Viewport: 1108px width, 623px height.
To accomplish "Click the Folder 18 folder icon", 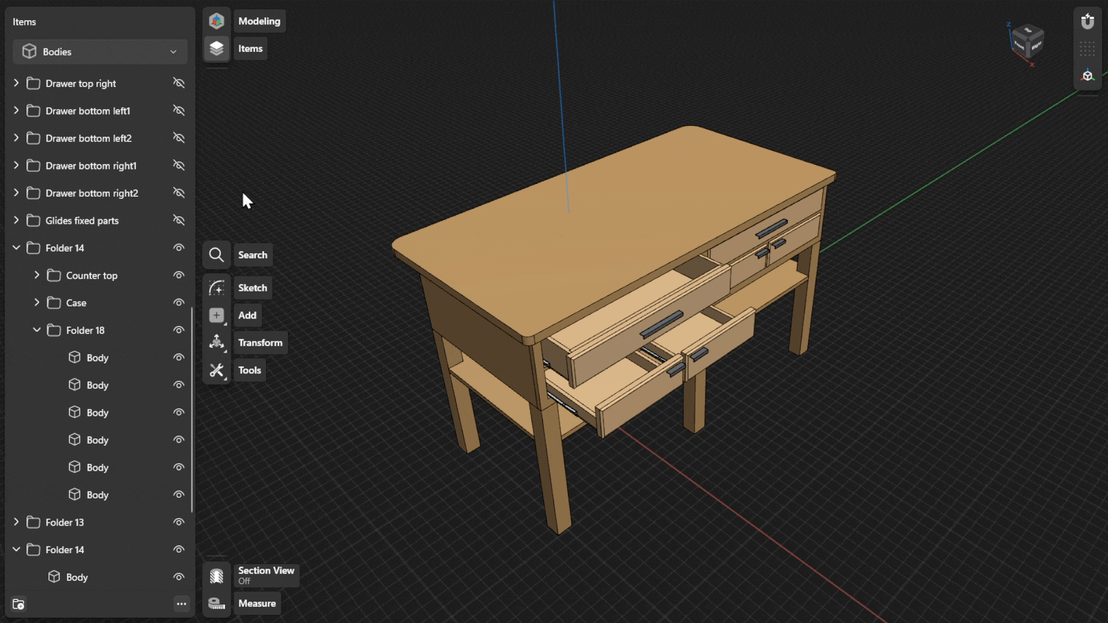I will pyautogui.click(x=54, y=331).
